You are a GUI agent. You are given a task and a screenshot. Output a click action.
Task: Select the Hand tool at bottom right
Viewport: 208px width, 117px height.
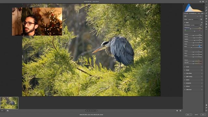pos(206,105)
